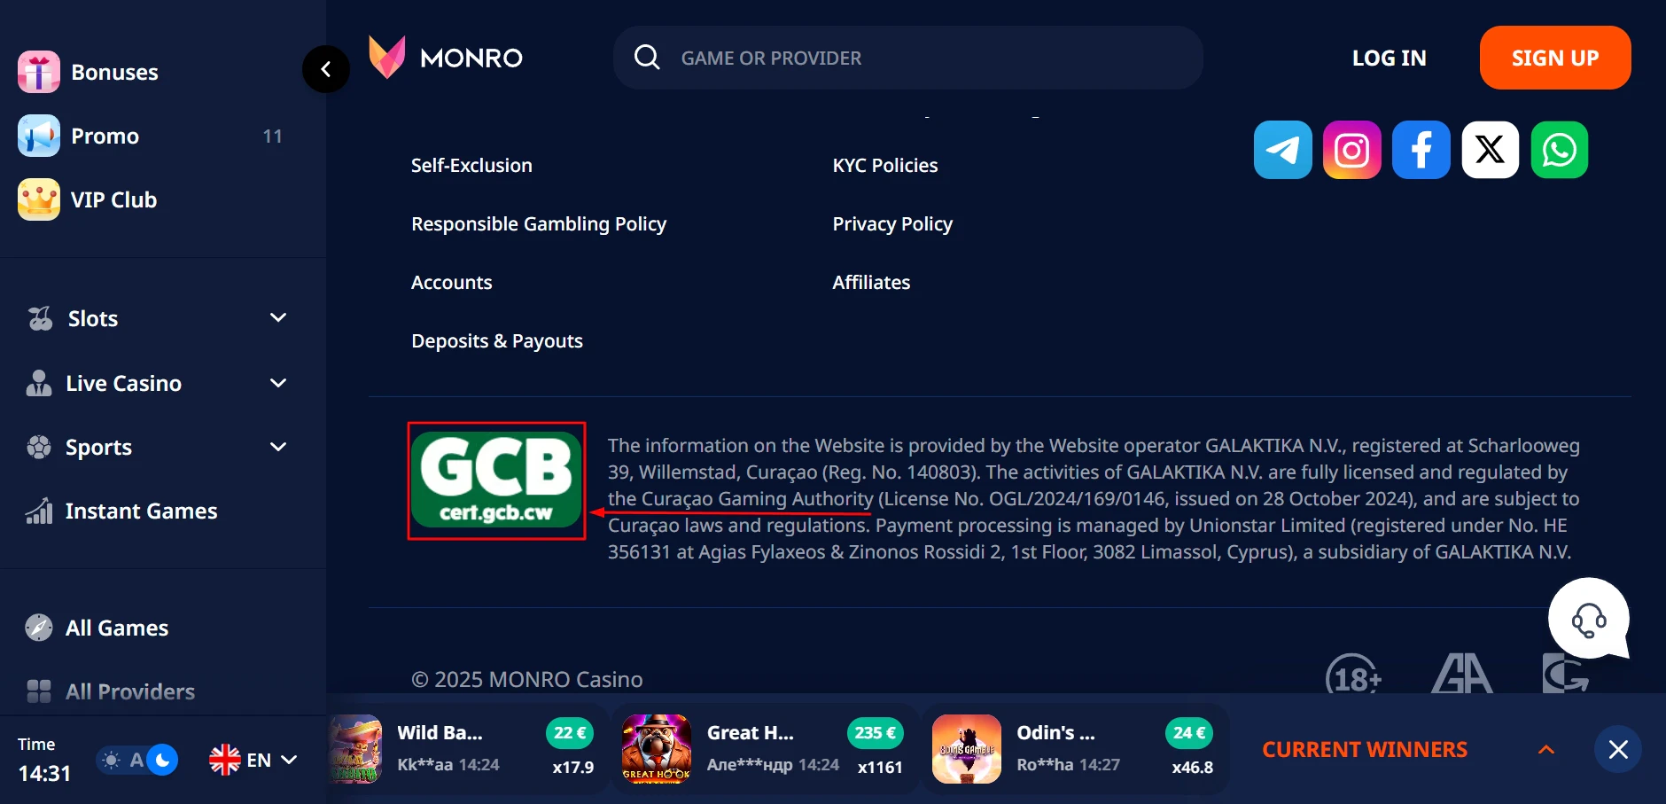
Task: Open the X (Twitter) social icon
Action: [1490, 150]
